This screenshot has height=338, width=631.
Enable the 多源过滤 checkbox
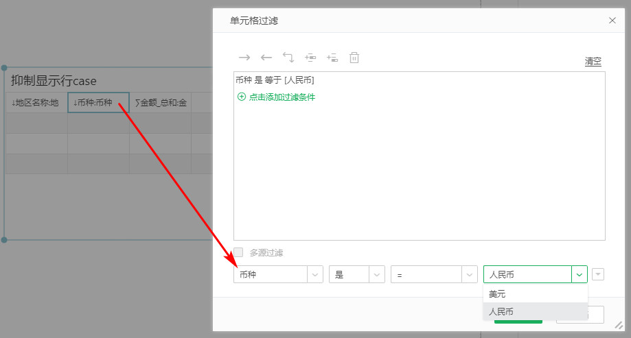tap(238, 252)
